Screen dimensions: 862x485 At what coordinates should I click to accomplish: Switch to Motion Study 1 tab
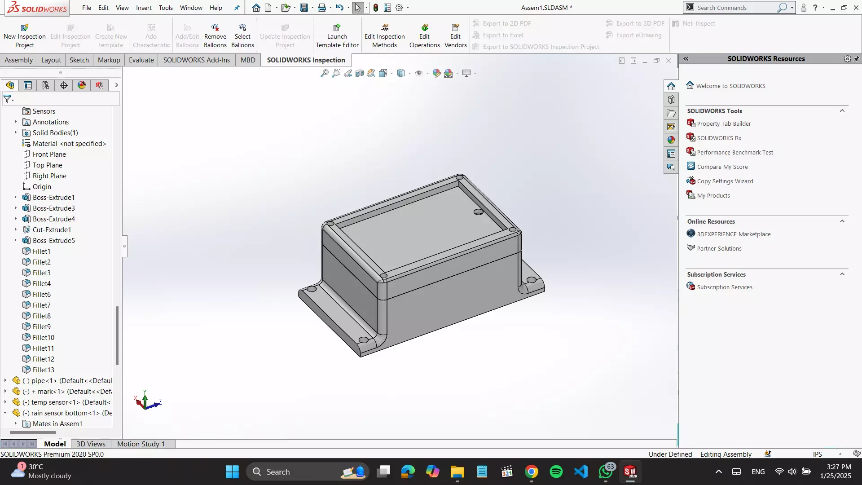pyautogui.click(x=141, y=444)
